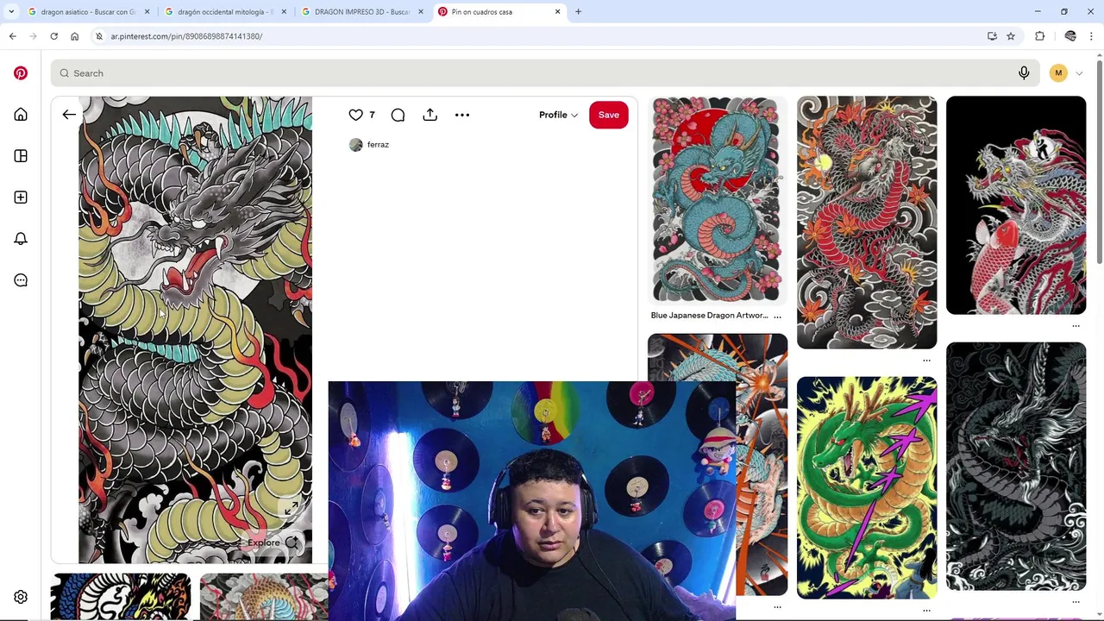Image resolution: width=1104 pixels, height=621 pixels.
Task: Open the Notifications bell in the sidebar
Action: (21, 239)
